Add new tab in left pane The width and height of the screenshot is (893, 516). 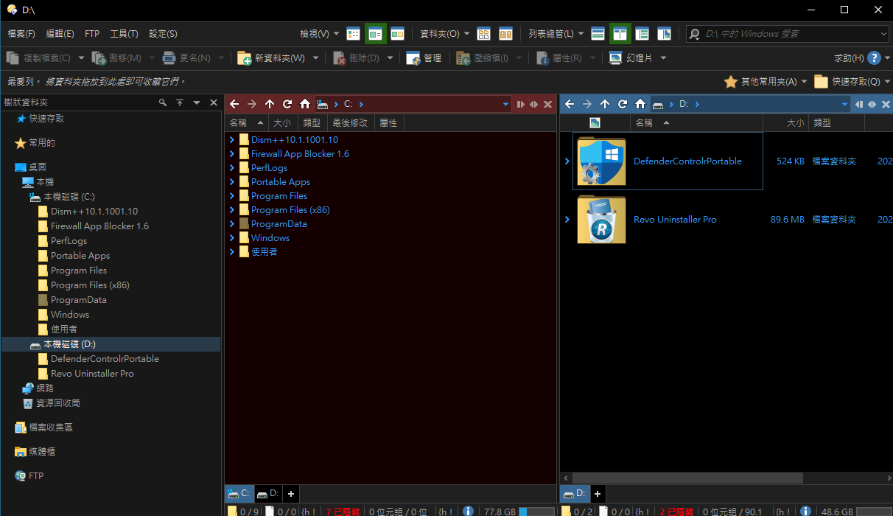[x=291, y=494]
